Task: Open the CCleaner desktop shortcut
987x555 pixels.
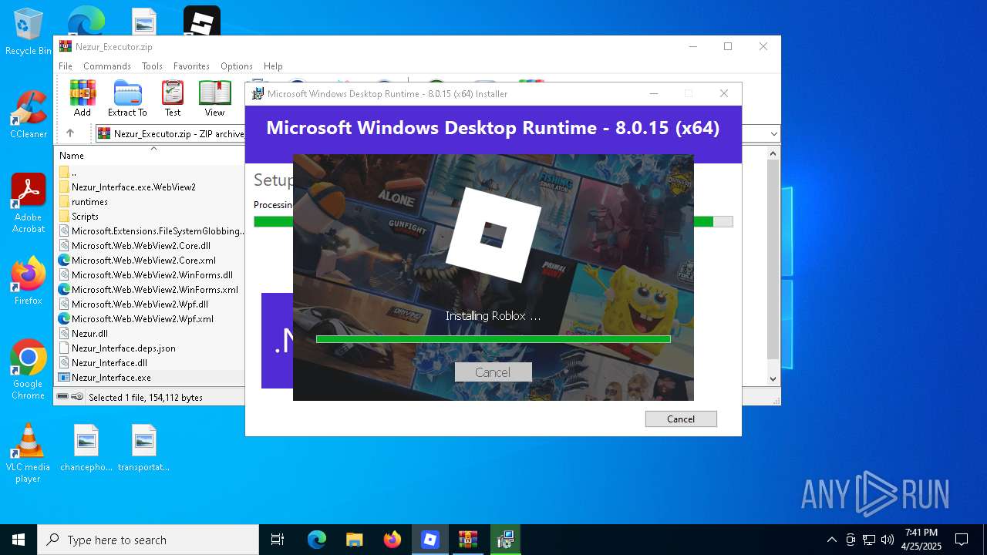Action: (29, 115)
